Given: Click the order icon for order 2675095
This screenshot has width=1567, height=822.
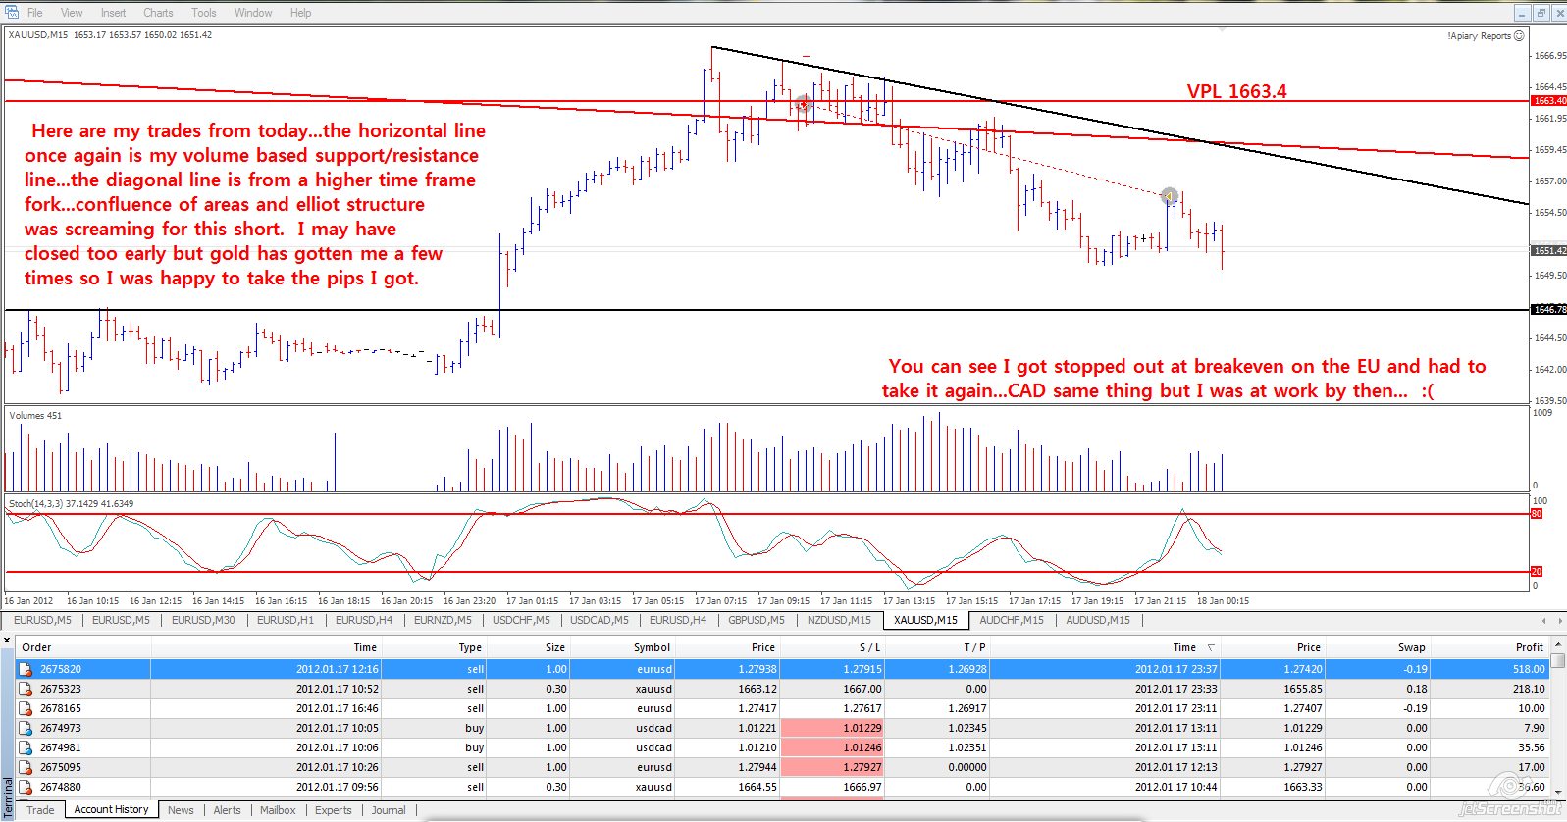Looking at the screenshot, I should (x=26, y=767).
